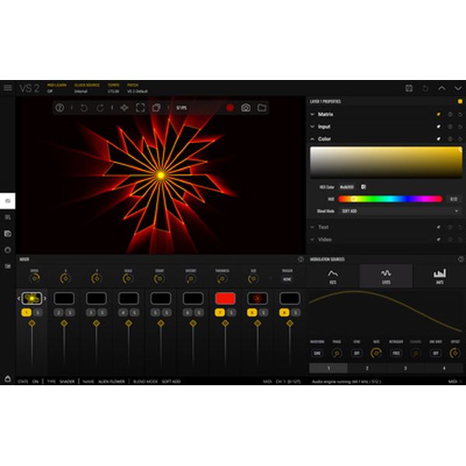Screen dimensions: 466x466
Task: Take a snapshot with the camera icon
Action: pos(245,108)
